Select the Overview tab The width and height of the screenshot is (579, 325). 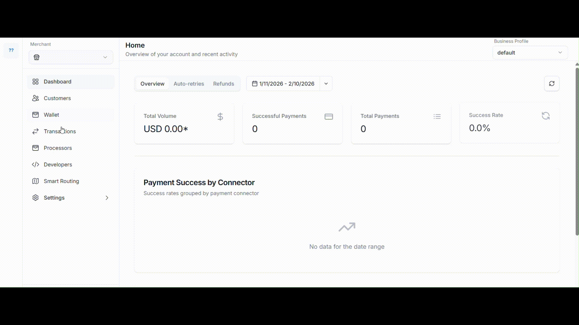pos(152,84)
